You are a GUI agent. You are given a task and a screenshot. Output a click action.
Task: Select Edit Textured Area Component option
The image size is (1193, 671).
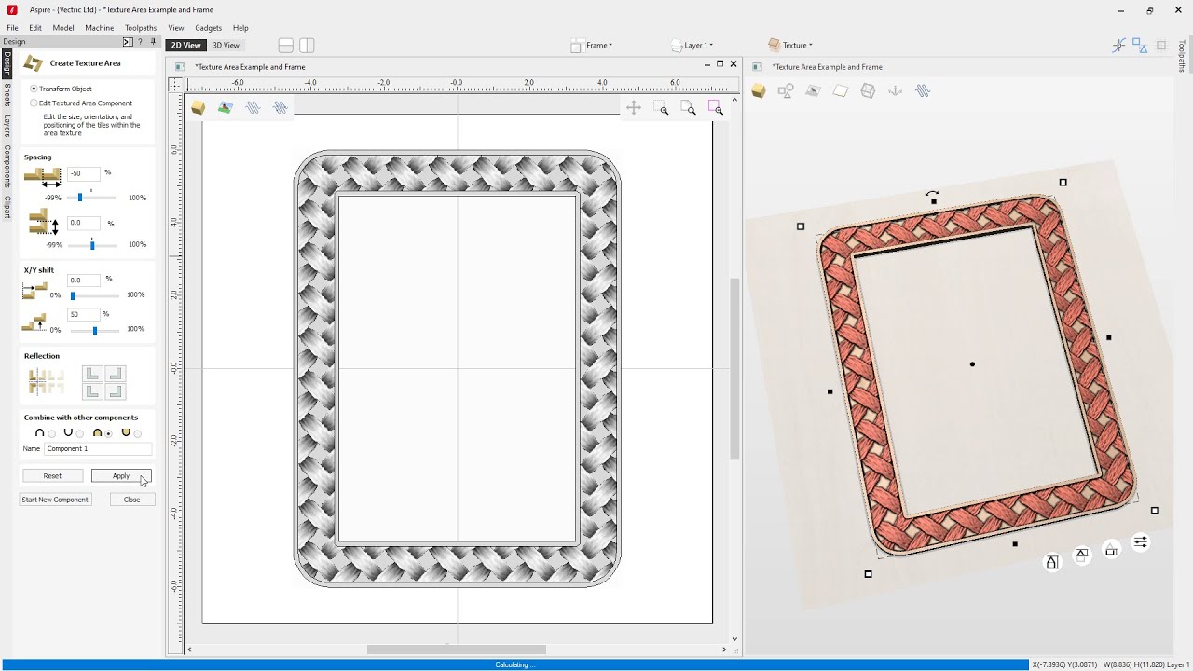pos(34,103)
